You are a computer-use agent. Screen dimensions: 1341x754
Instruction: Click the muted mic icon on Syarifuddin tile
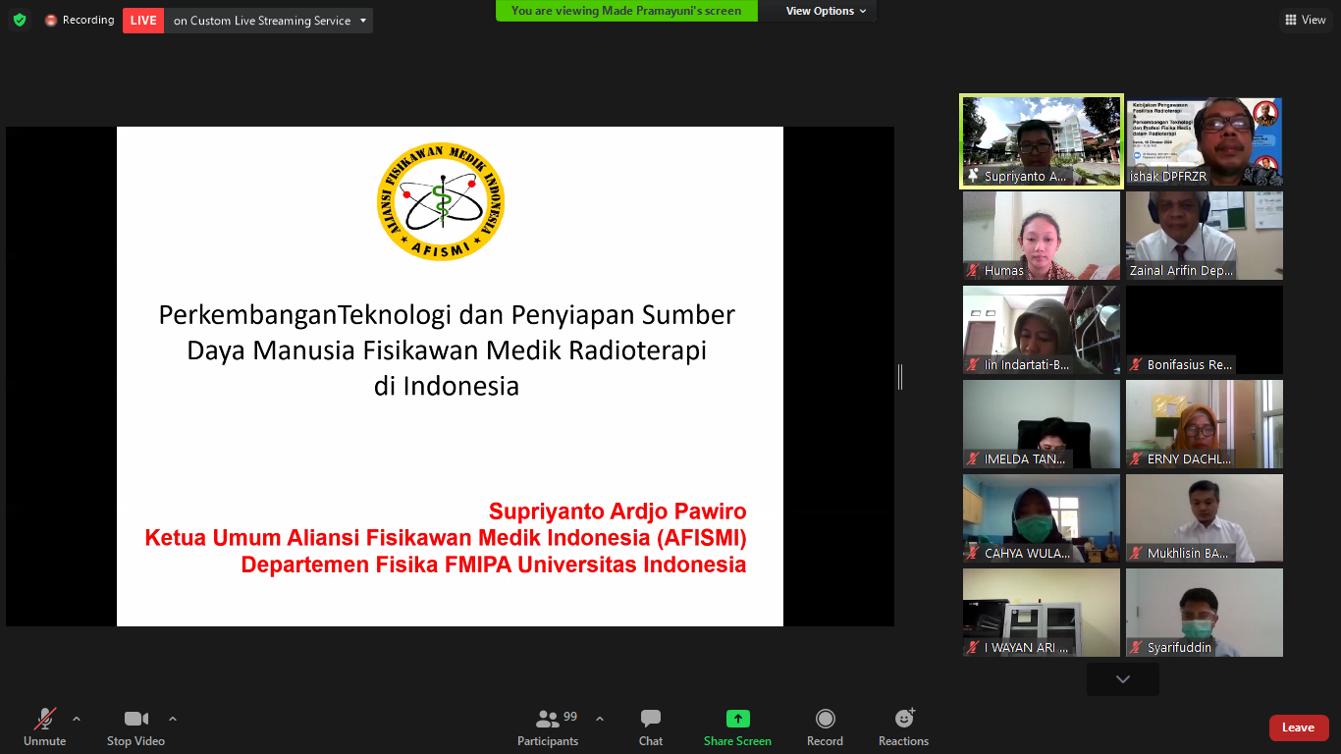click(1137, 648)
